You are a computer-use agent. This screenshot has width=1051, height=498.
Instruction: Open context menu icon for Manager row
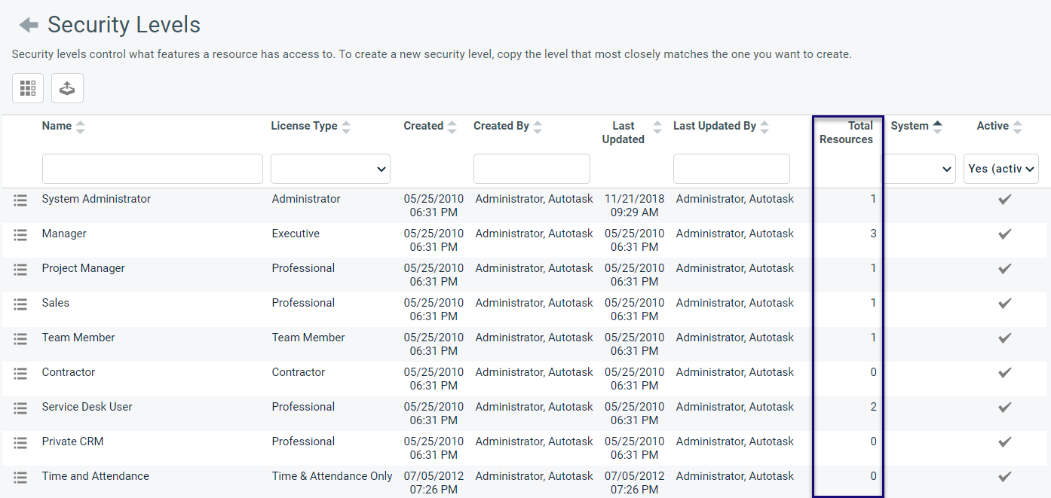pyautogui.click(x=20, y=235)
